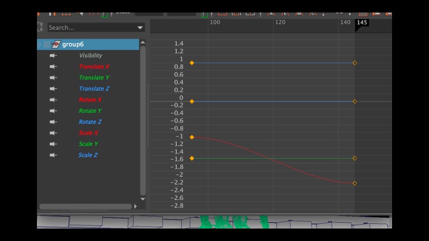
Task: Click the channel icon beside Rotate X
Action: click(54, 100)
